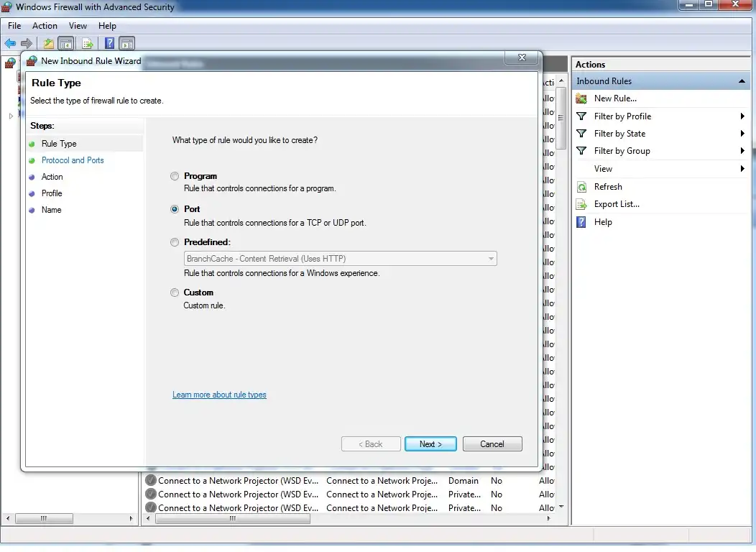Click the funnel icon beside Filter by Group
756x552 pixels.
[581, 151]
